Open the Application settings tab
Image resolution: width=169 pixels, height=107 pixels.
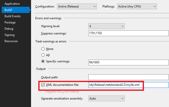click(x=12, y=4)
